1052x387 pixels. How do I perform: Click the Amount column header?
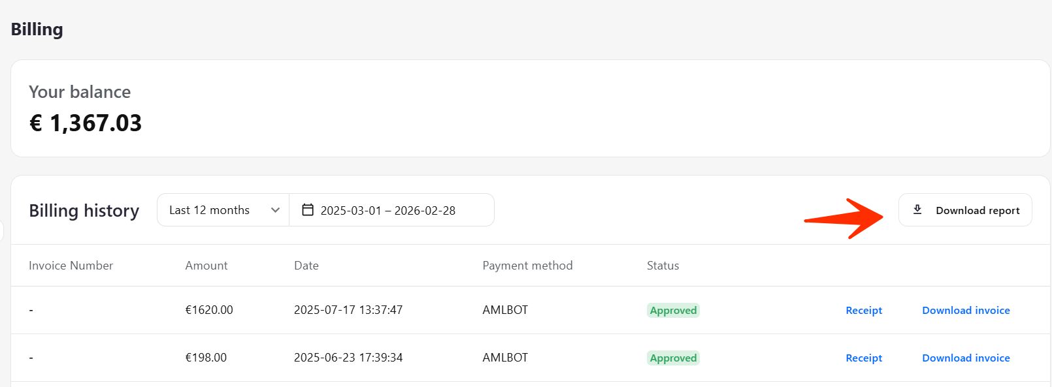point(206,266)
